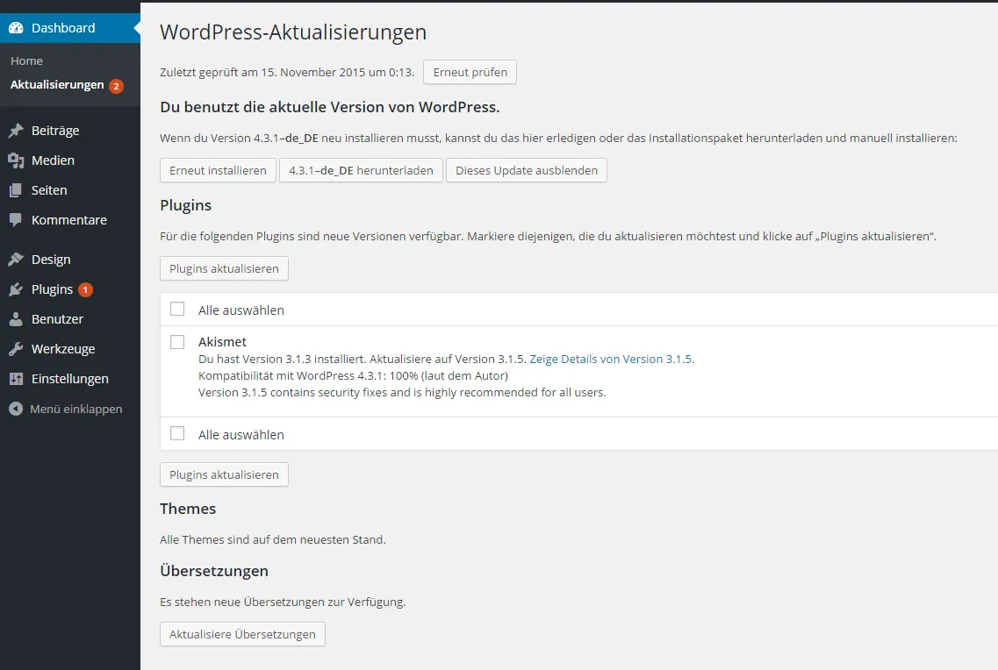
Task: Go to Home in the sidebar
Action: click(x=26, y=61)
